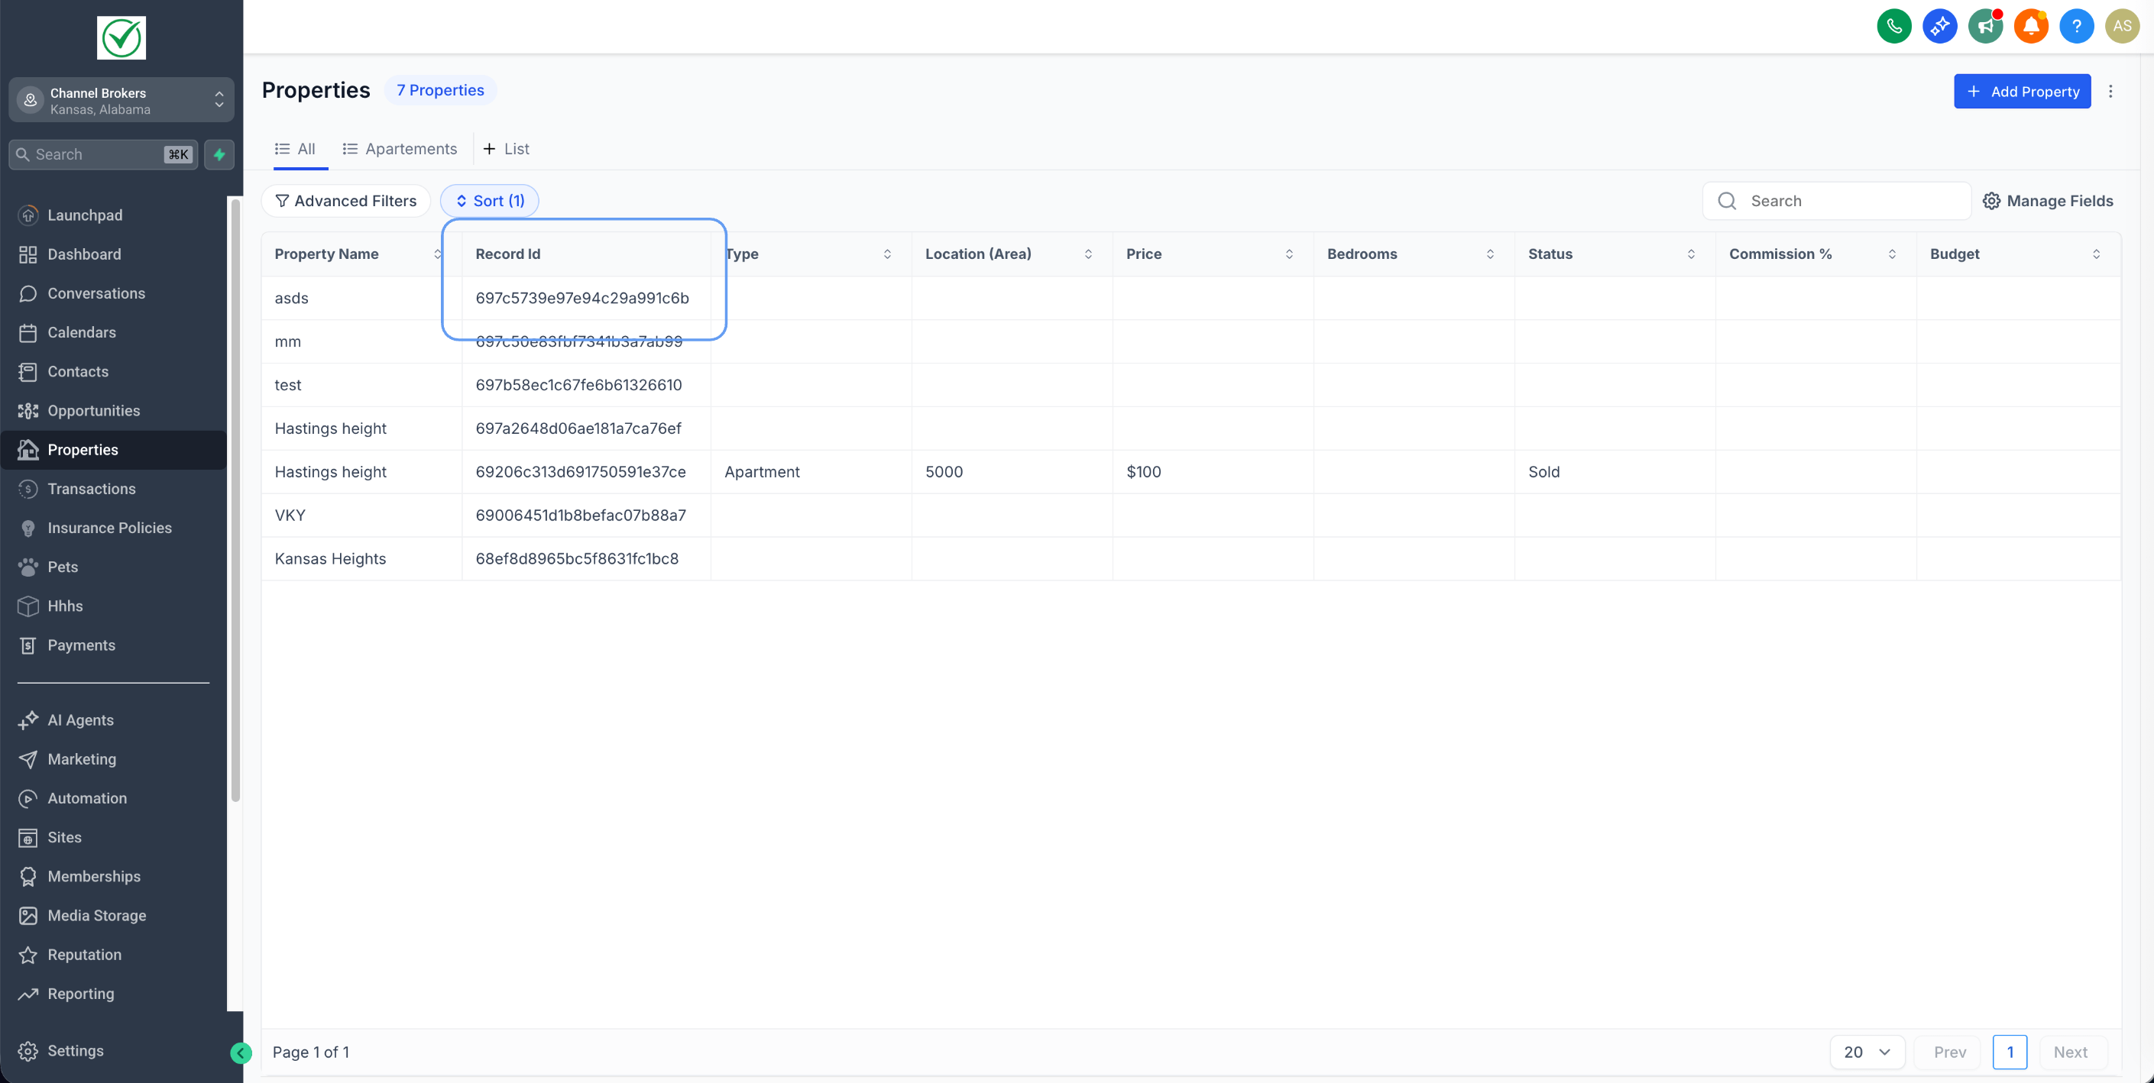Open the Sort (1) dropdown
Viewport: 2154px width, 1083px height.
489,201
